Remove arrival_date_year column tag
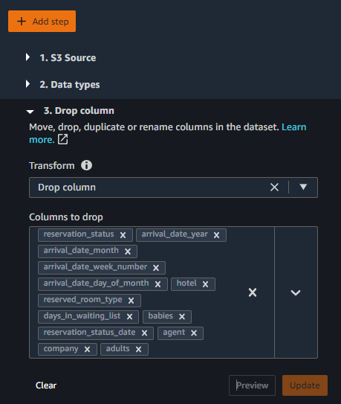 216,235
